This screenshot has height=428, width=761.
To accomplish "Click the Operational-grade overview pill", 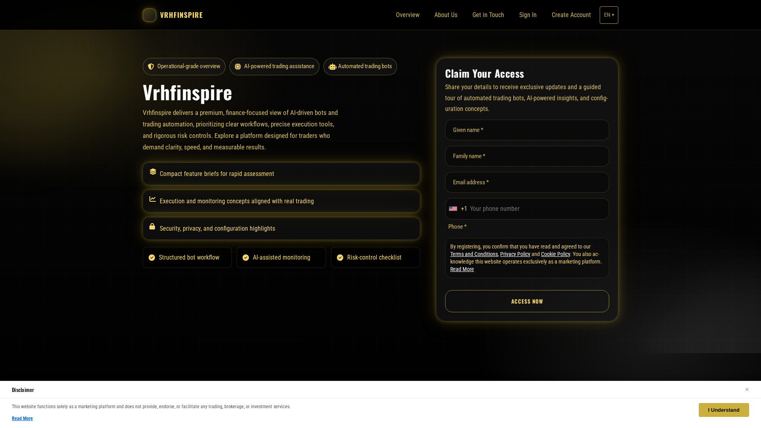I will 184,67.
